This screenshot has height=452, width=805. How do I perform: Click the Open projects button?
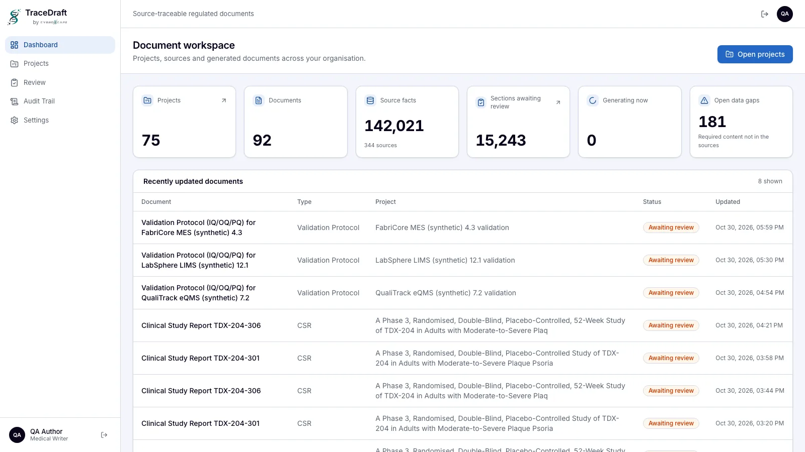pos(755,54)
